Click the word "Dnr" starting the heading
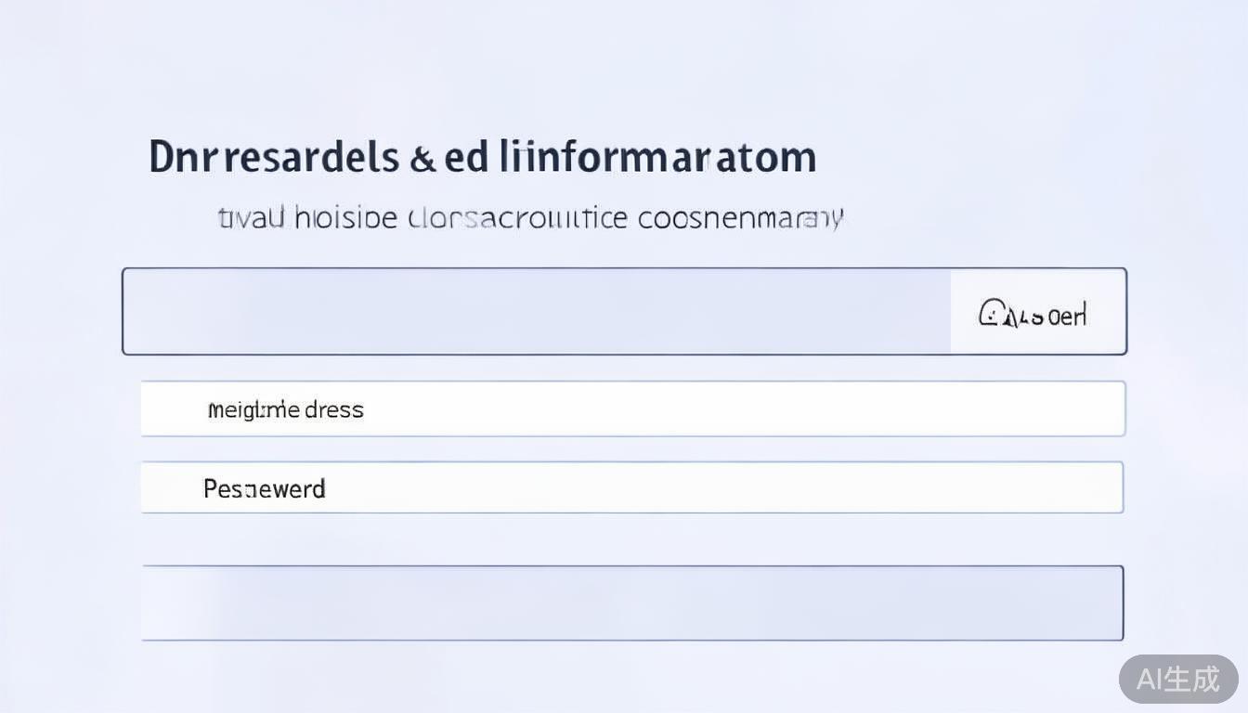This screenshot has width=1248, height=713. click(x=183, y=159)
